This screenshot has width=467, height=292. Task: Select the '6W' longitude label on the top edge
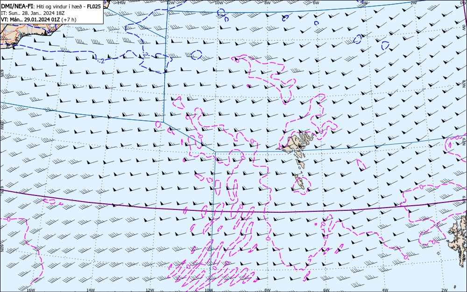316,3
